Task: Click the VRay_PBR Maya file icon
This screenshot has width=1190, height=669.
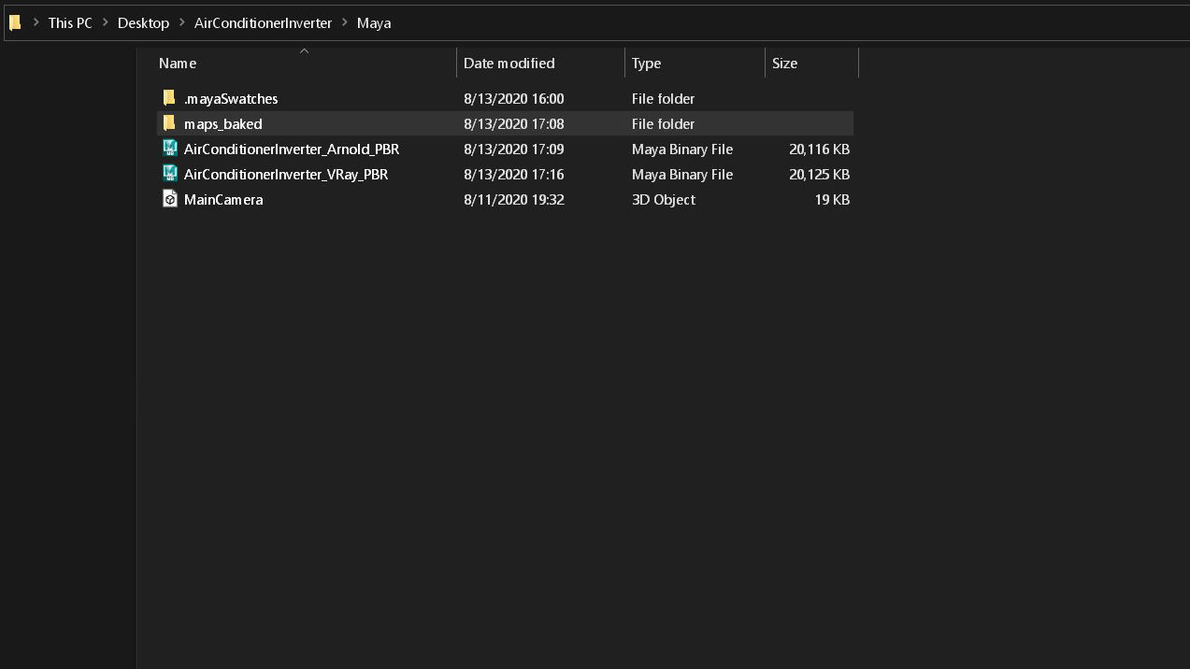Action: tap(170, 174)
